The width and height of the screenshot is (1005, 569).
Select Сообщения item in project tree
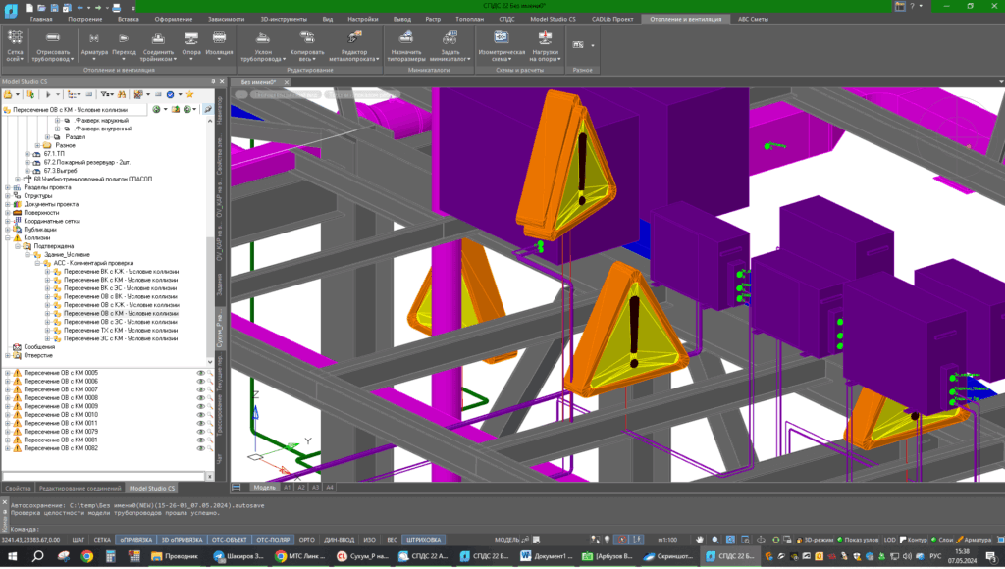click(x=39, y=346)
